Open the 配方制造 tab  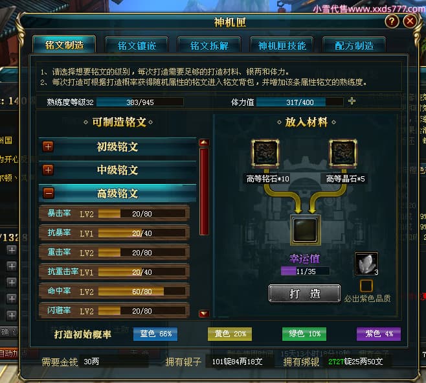[354, 45]
